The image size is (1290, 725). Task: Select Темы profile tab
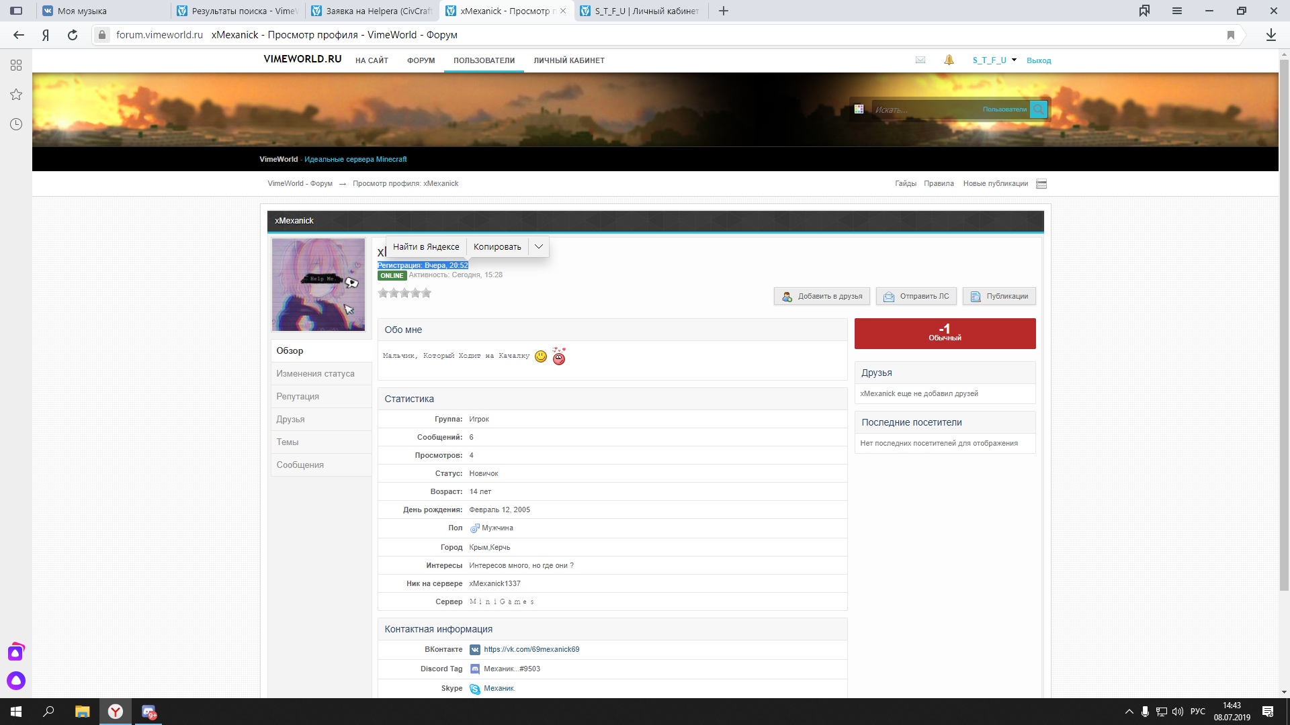[321, 442]
